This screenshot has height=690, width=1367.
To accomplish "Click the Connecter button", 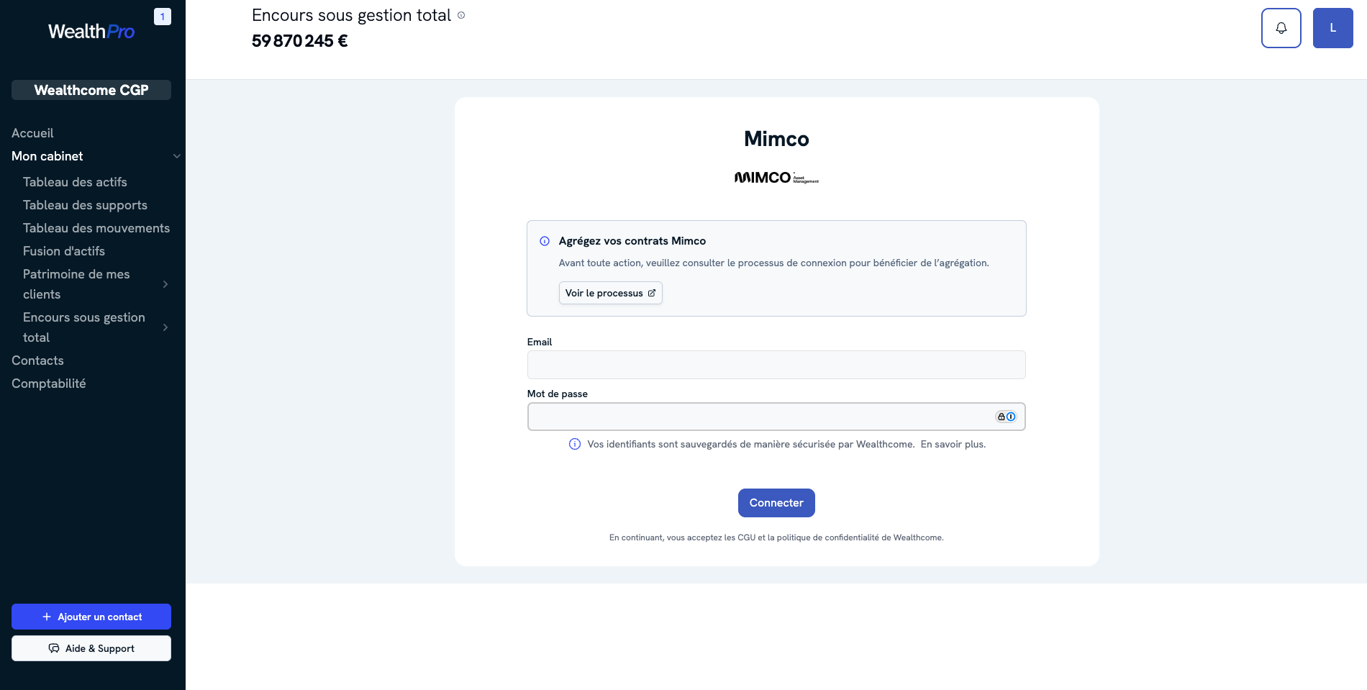I will tap(776, 503).
